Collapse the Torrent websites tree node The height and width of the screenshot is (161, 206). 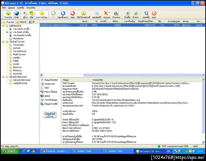[3, 42]
